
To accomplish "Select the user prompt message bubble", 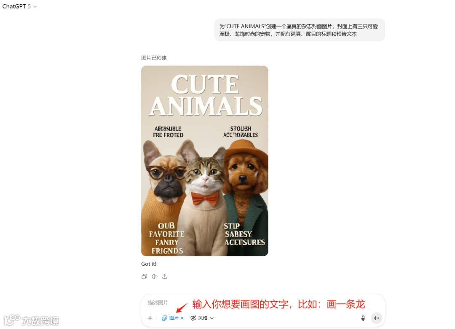I will 300,30.
